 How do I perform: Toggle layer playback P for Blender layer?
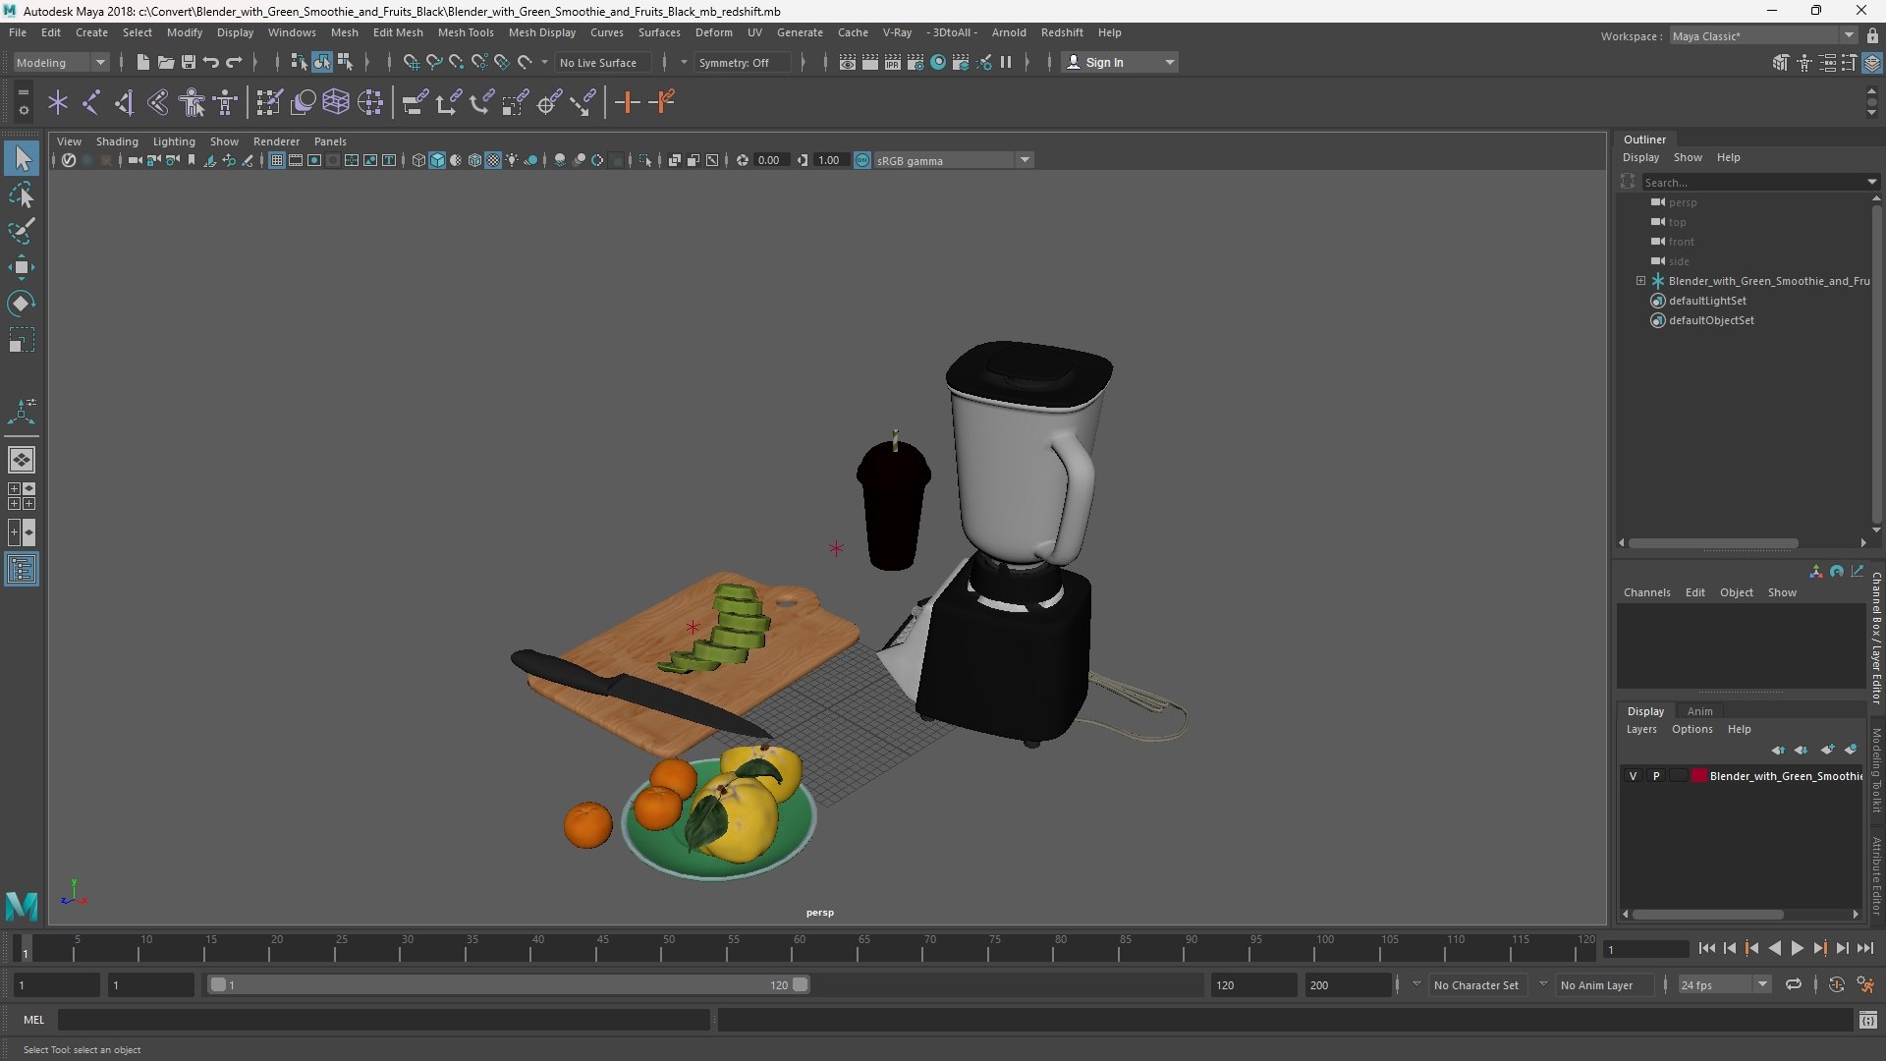1656,776
